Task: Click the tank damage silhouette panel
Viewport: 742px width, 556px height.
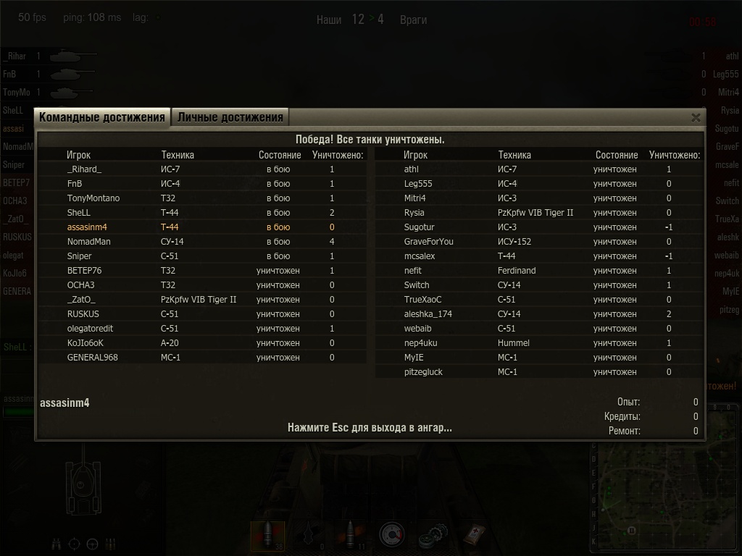Action: click(x=84, y=488)
